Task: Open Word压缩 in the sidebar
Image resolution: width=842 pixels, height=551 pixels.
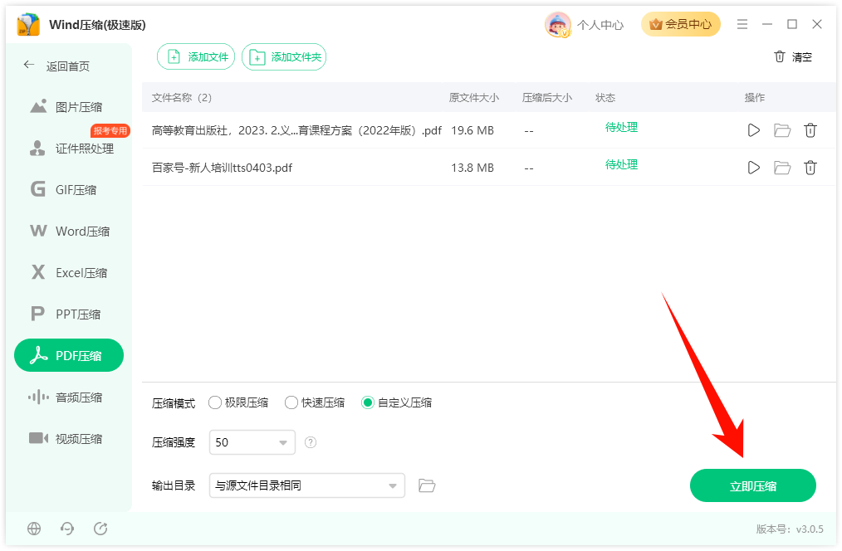Action: tap(69, 232)
